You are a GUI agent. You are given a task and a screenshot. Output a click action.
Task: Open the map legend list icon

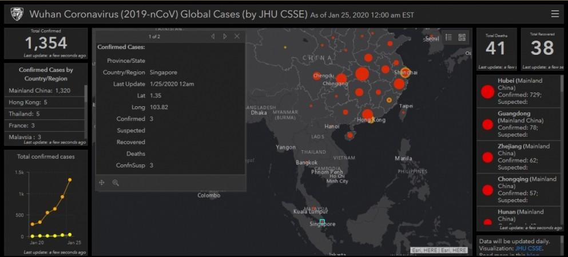point(448,37)
